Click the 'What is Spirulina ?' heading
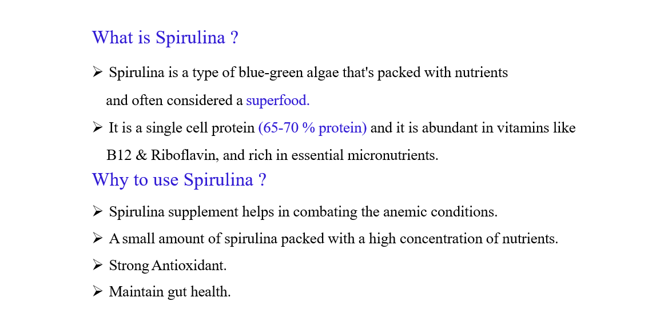This screenshot has width=656, height=313. (165, 38)
